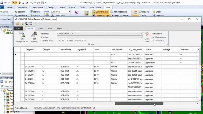This screenshot has height=114, width=203.
Task: Click the Get Components button
Action: (x=22, y=37)
